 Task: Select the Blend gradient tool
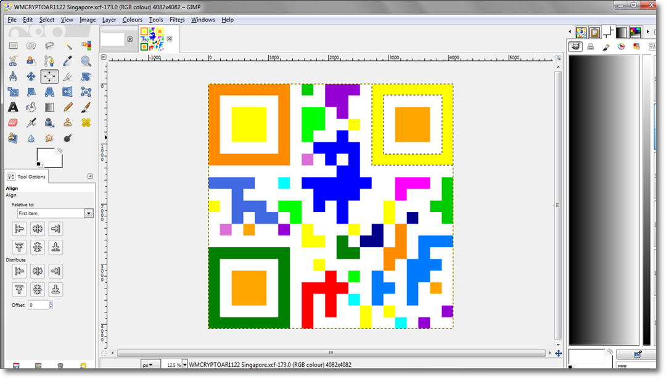coord(49,107)
